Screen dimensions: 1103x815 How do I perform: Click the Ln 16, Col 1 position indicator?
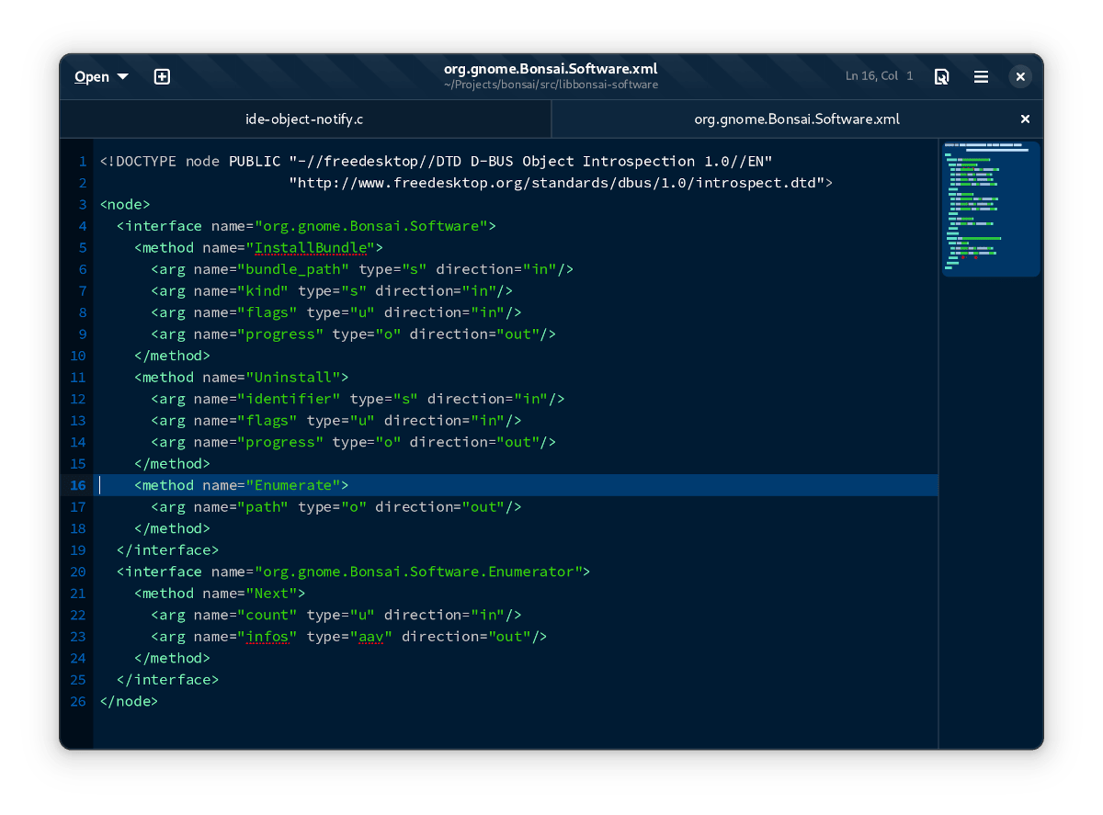[x=879, y=76]
